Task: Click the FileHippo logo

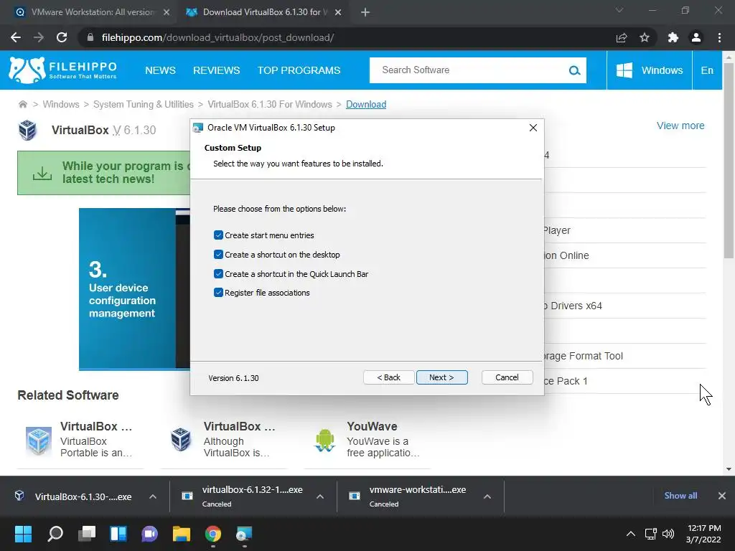Action: pos(63,70)
